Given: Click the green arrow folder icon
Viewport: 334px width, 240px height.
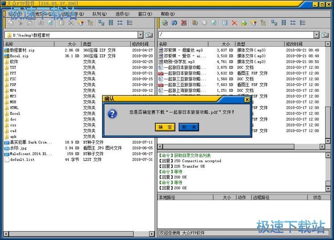Looking at the screenshot, I should pyautogui.click(x=244, y=23).
